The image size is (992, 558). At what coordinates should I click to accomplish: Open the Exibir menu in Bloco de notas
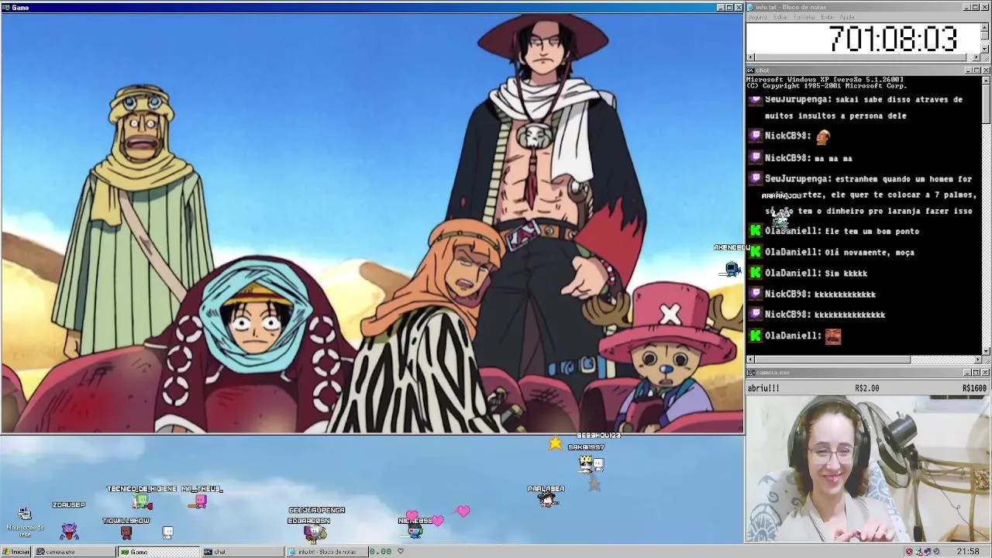pyautogui.click(x=828, y=17)
